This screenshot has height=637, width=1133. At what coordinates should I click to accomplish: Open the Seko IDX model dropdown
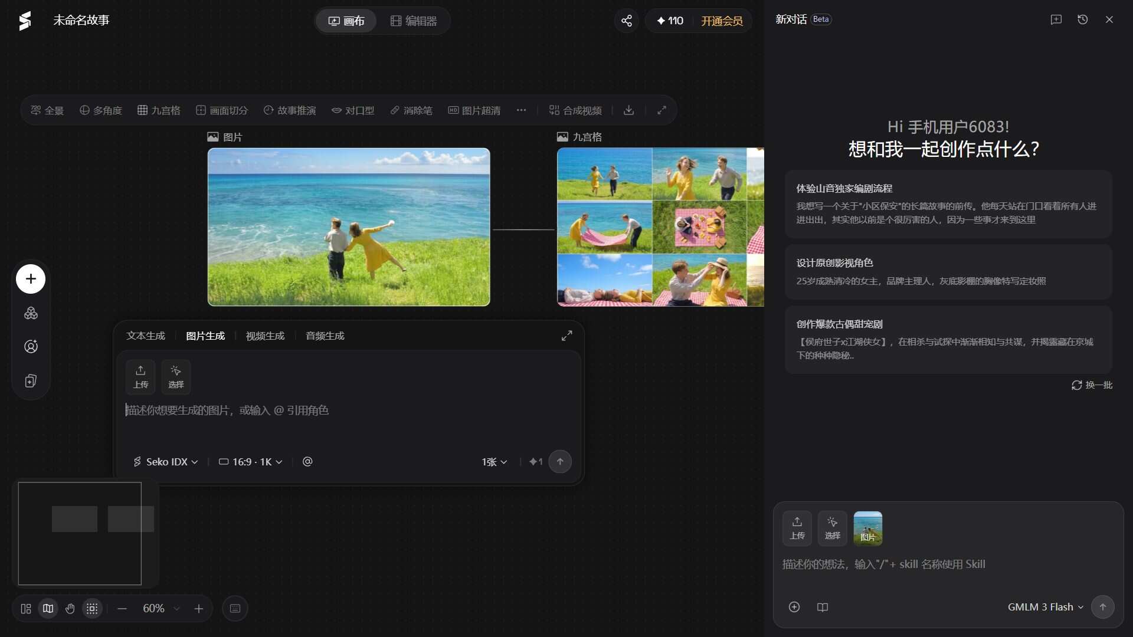coord(165,462)
